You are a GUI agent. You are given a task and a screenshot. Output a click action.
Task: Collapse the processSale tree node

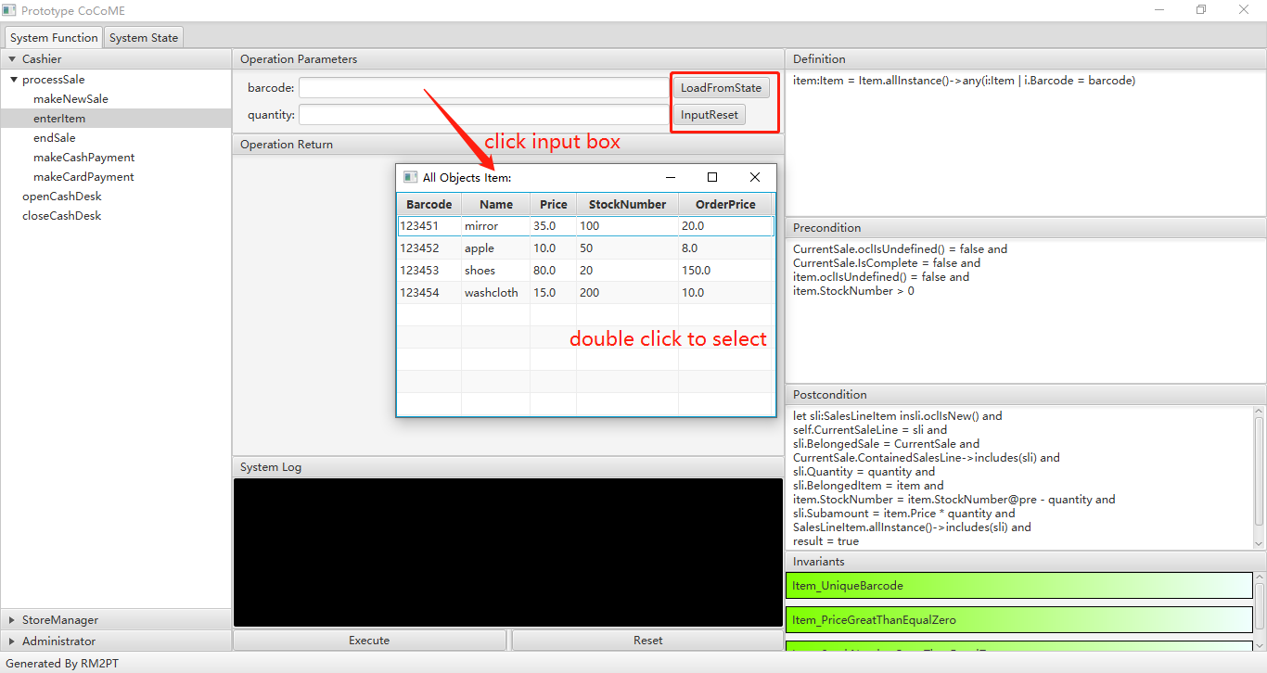pyautogui.click(x=13, y=80)
